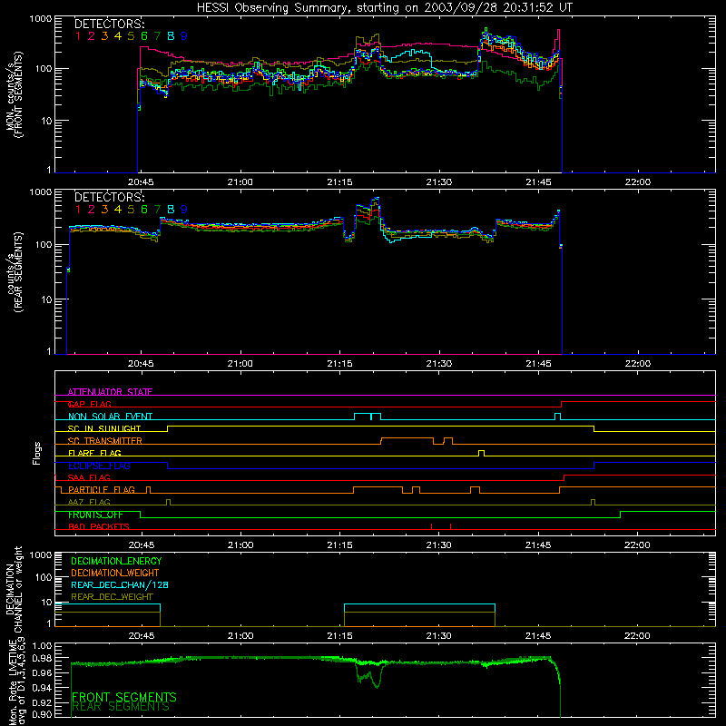Select detector 3 legend number in front segments plot
726x726 pixels.
(x=104, y=36)
